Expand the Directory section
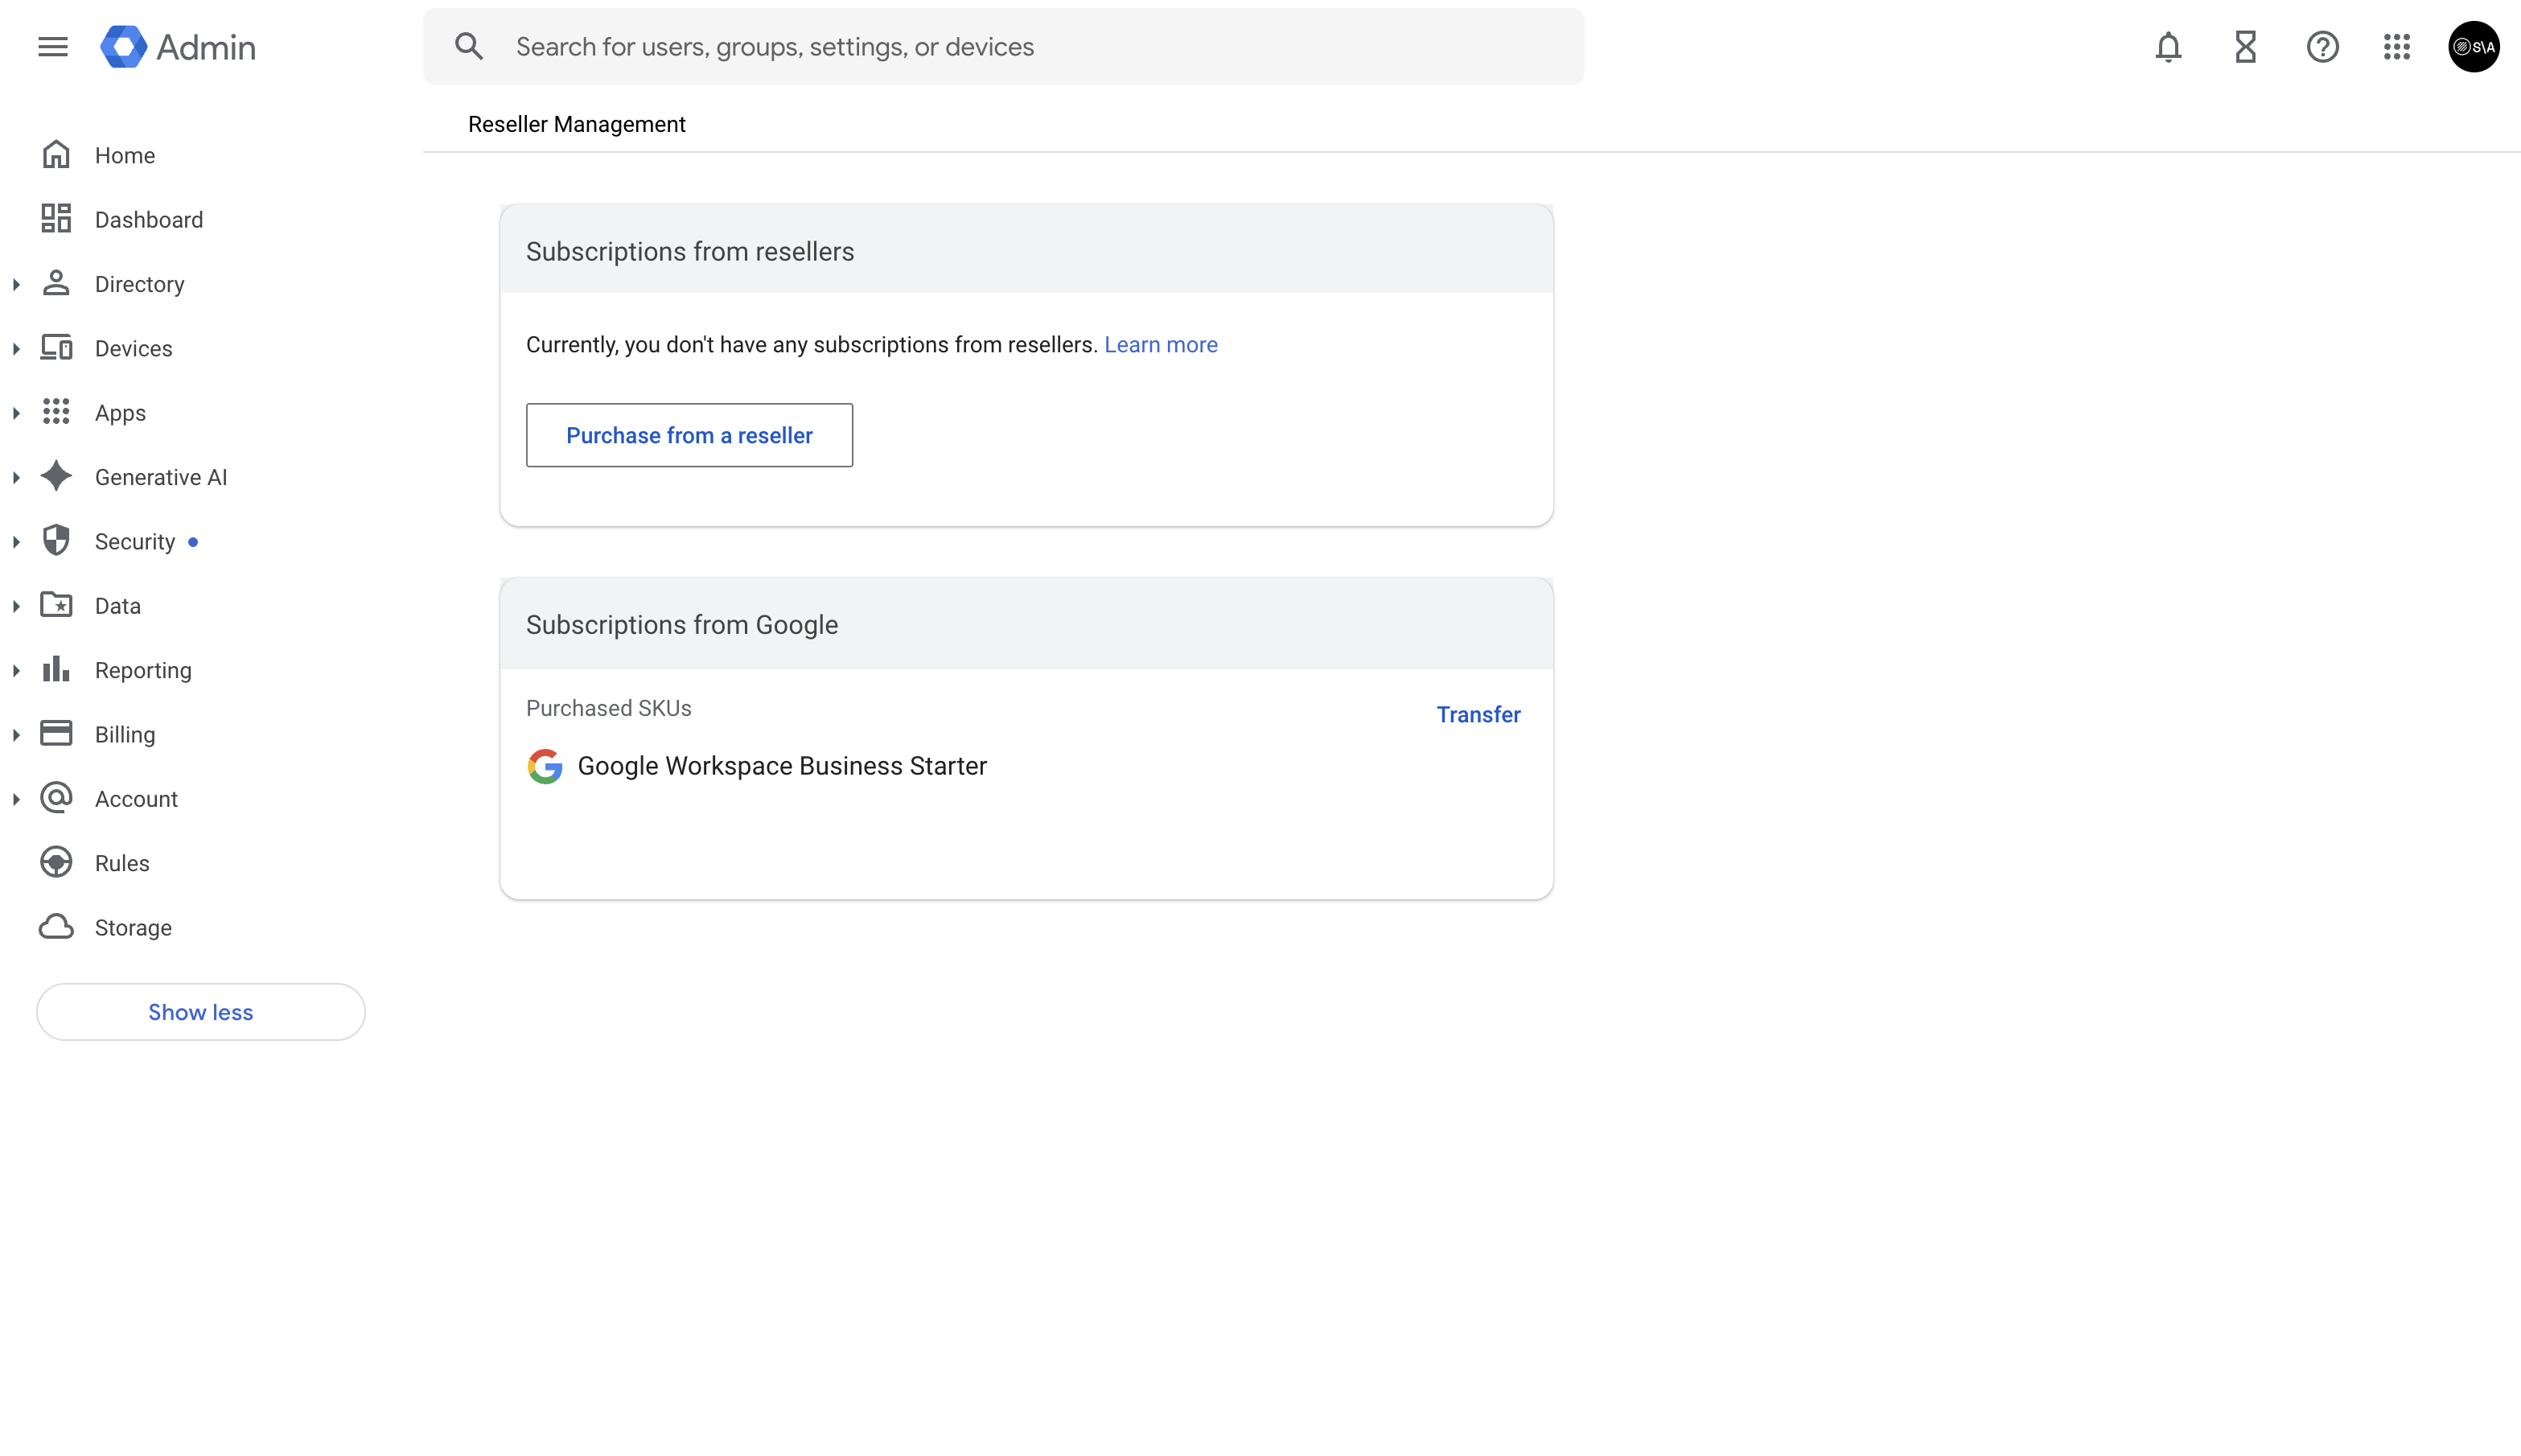Screen dimensions: 2521x1456 (16, 283)
